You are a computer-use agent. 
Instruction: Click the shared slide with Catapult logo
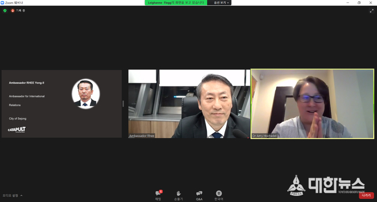62,104
